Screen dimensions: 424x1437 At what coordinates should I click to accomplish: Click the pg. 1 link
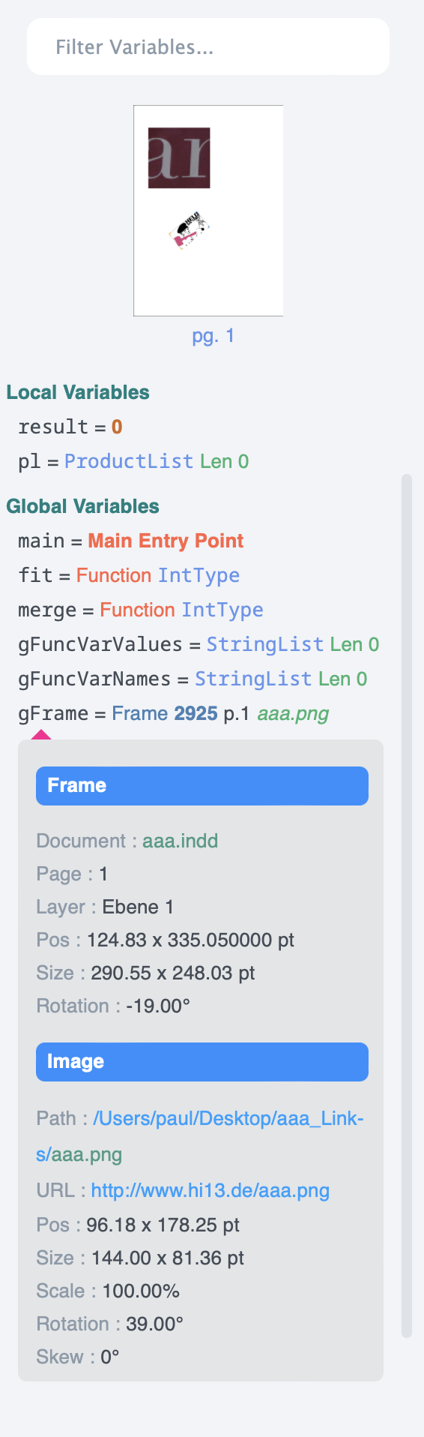coord(213,335)
